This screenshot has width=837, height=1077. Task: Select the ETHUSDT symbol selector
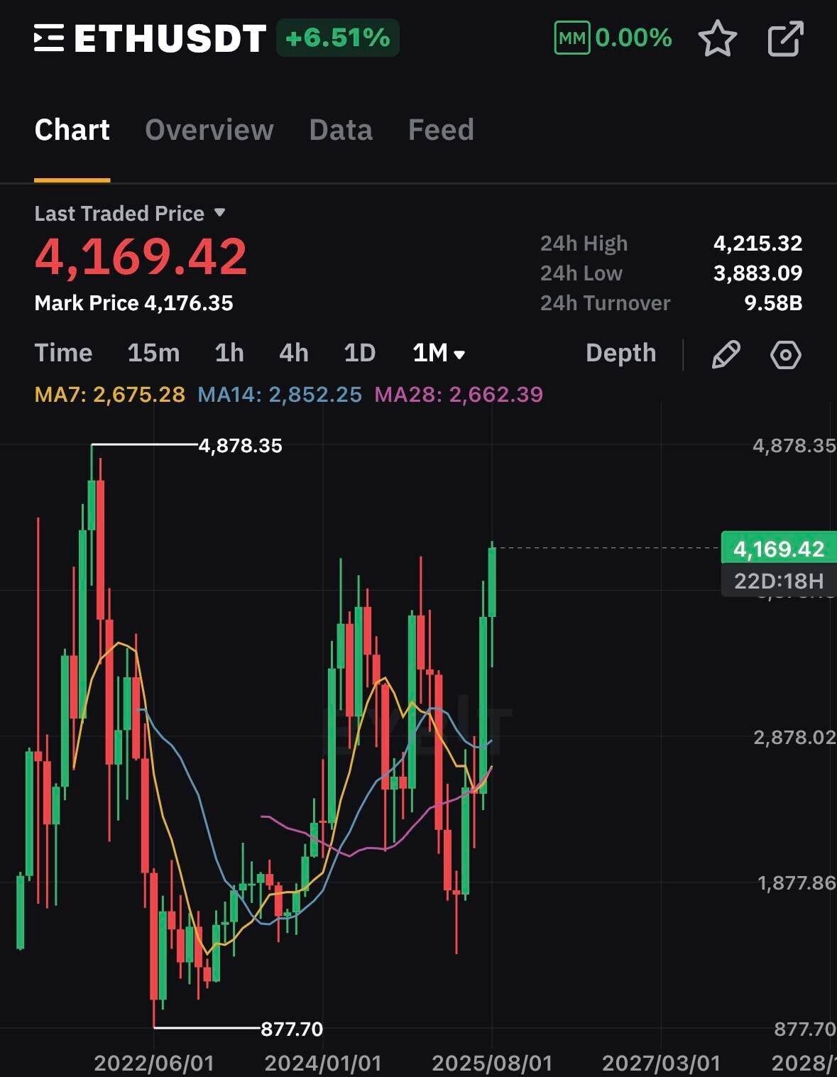coord(170,38)
